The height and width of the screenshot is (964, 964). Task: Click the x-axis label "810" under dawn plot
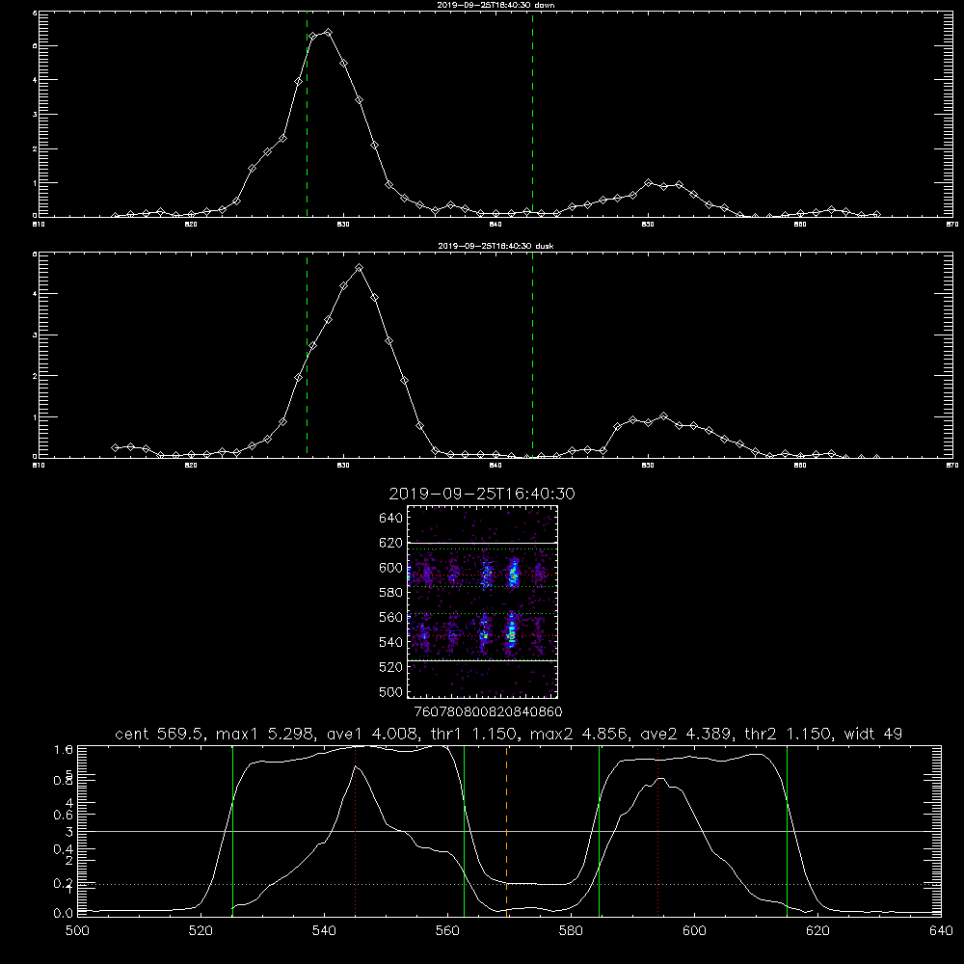pyautogui.click(x=39, y=225)
